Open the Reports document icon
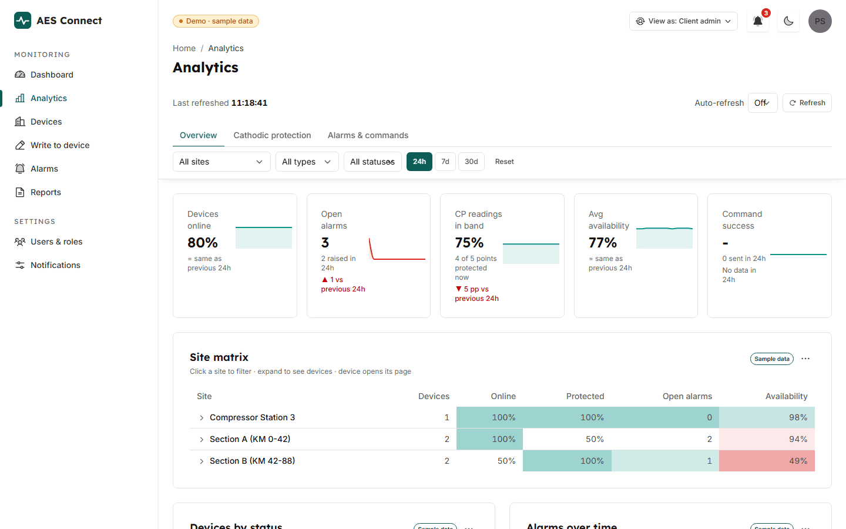 pos(20,192)
